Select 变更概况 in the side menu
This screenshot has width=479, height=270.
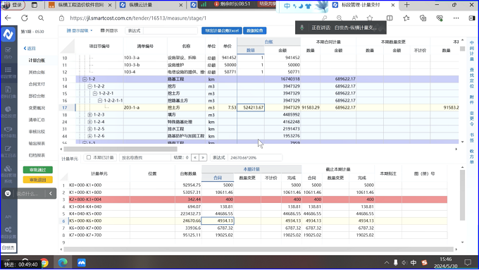click(37, 108)
